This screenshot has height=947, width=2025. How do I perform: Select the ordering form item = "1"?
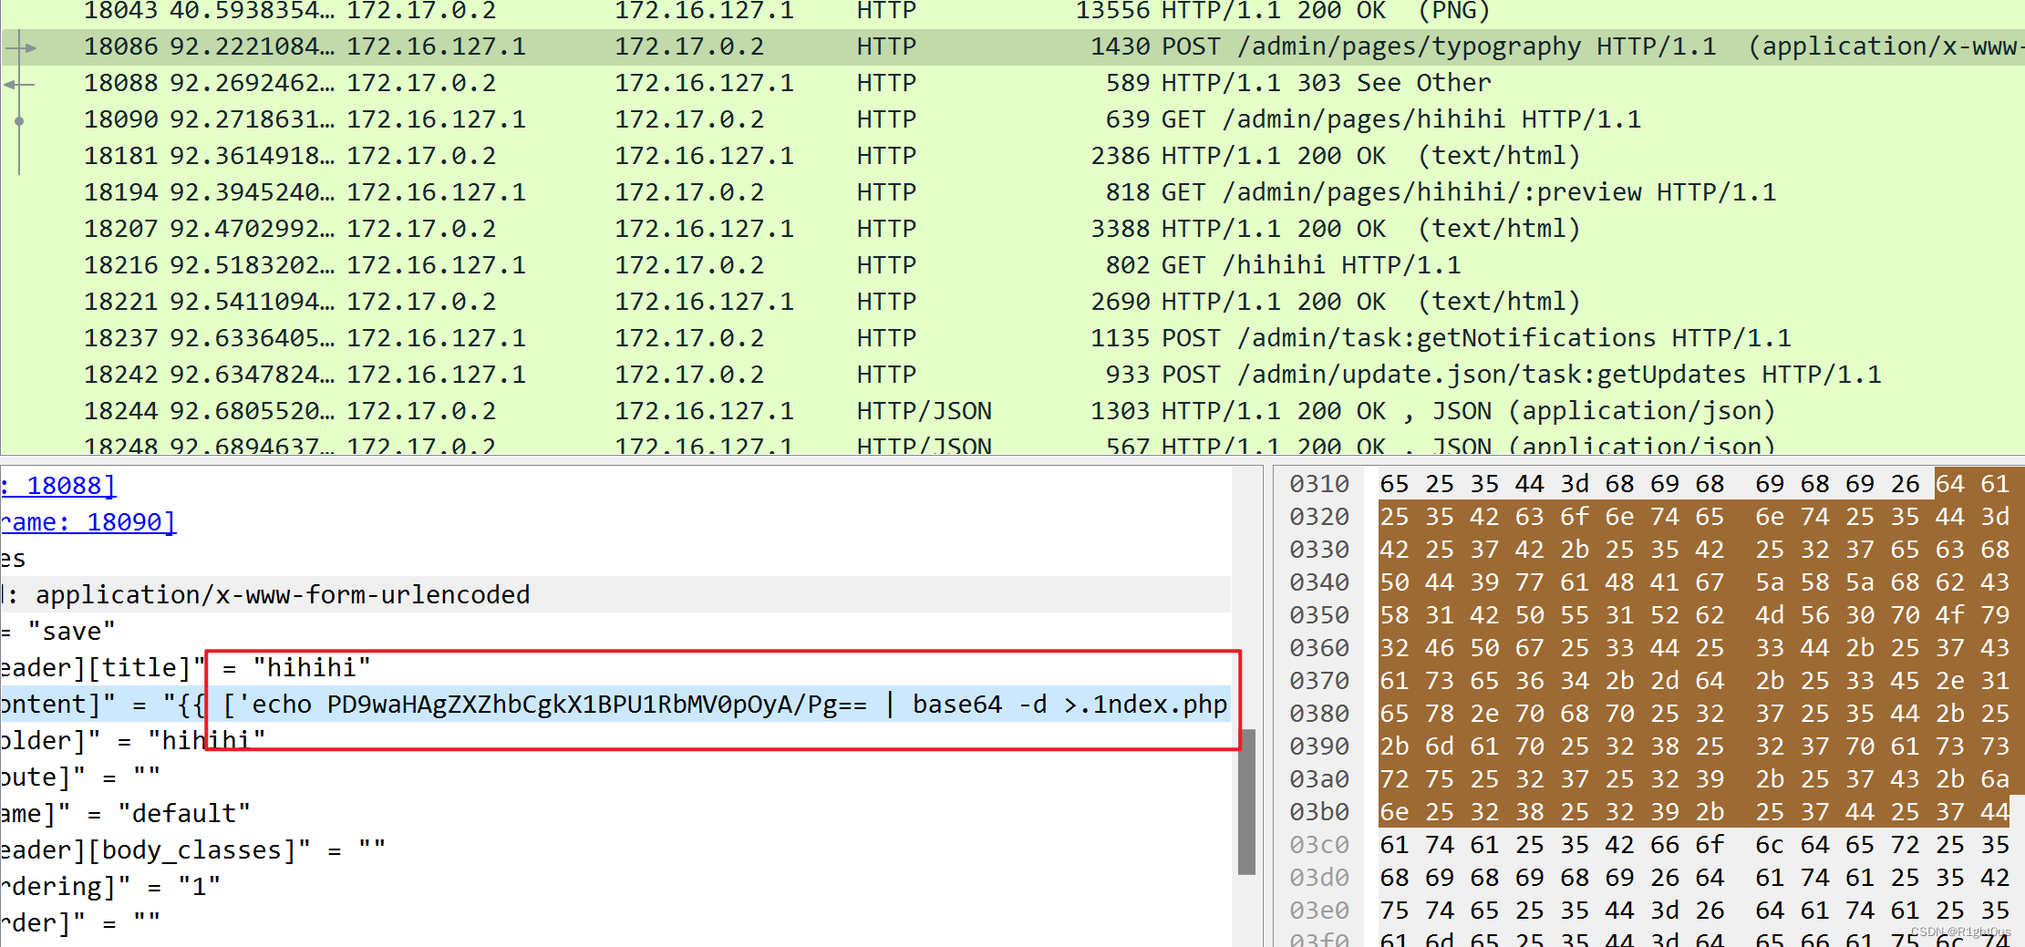(615, 886)
